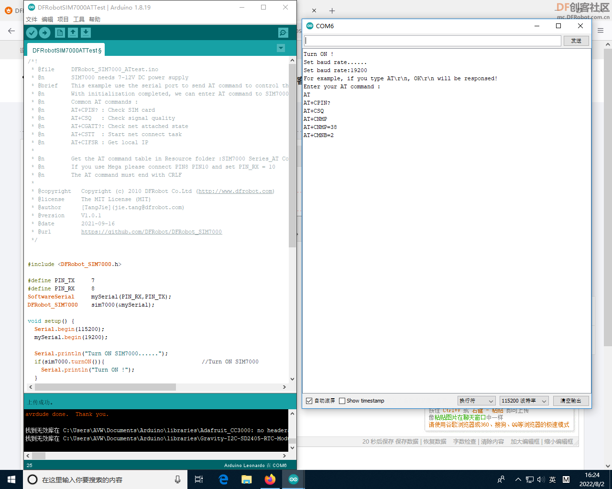Open the People icon in system tray
Viewport: 612px width, 489px height.
[x=501, y=479]
